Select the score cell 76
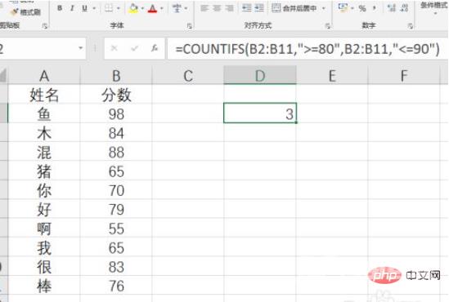Screen dimensions: 449x302 pyautogui.click(x=116, y=286)
